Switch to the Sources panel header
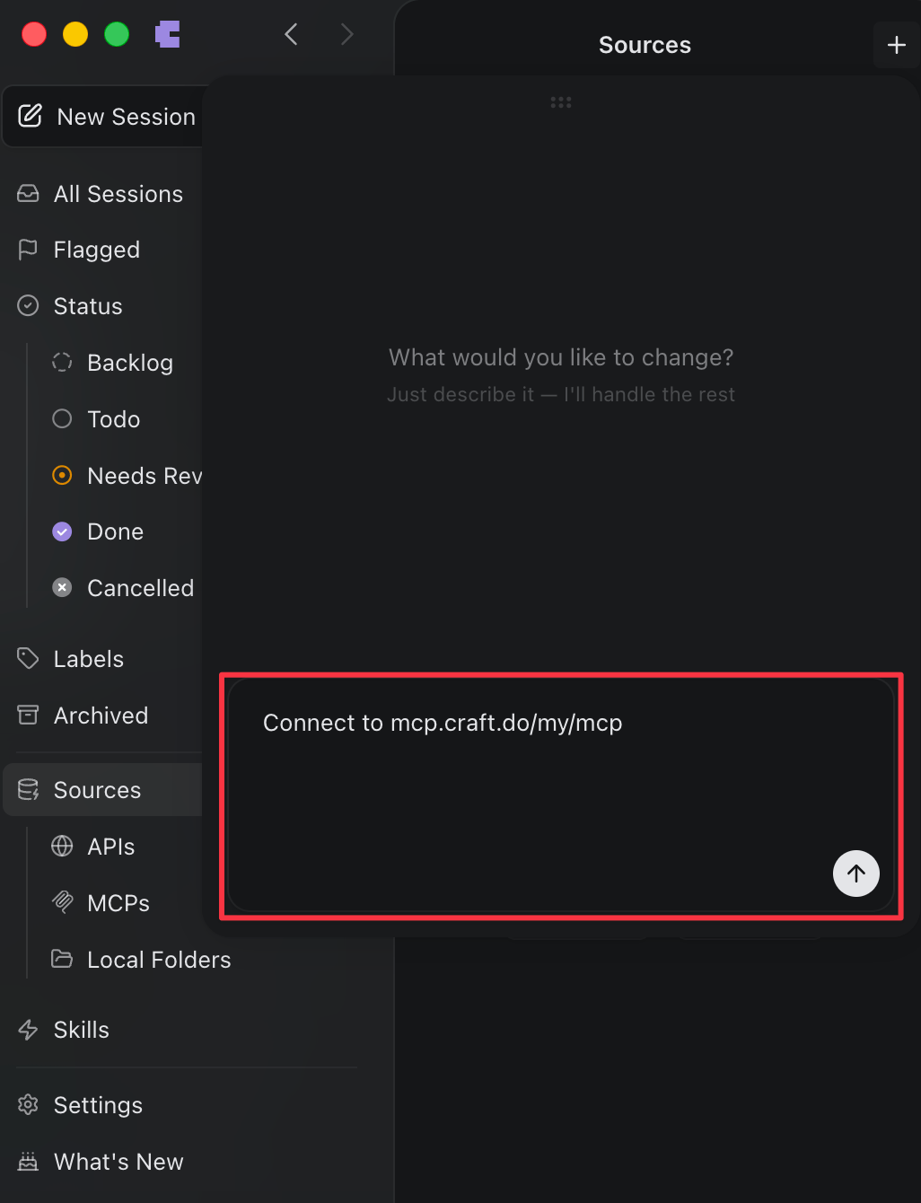 tap(645, 44)
